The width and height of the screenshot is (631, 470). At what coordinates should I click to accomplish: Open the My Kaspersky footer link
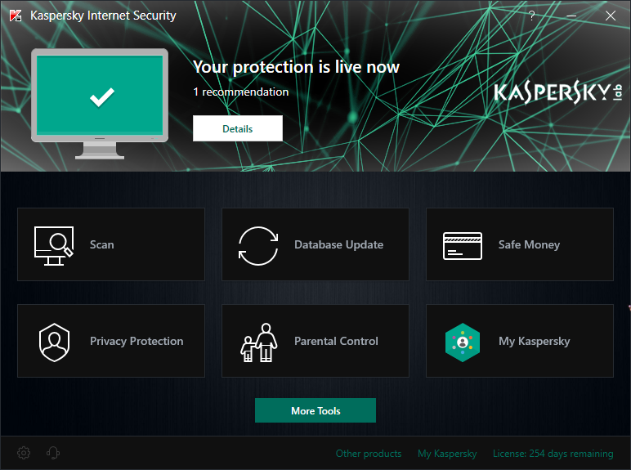click(x=447, y=454)
